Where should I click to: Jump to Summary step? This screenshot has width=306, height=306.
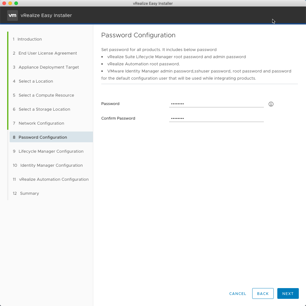click(x=29, y=193)
